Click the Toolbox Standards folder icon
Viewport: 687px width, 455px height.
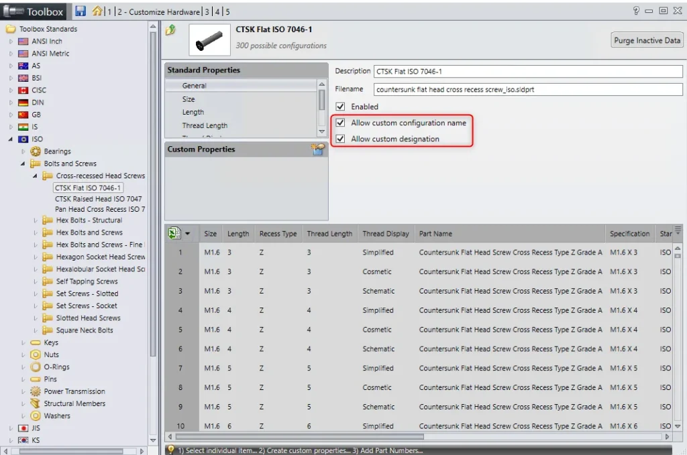pos(11,29)
